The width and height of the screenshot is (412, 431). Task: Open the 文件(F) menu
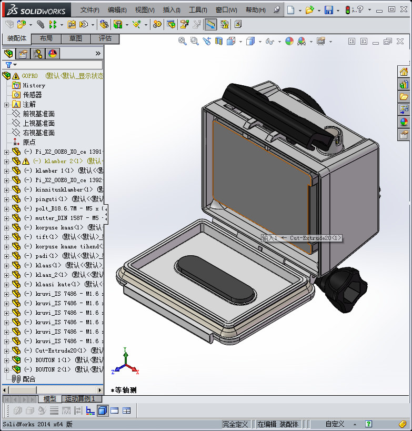(x=89, y=10)
